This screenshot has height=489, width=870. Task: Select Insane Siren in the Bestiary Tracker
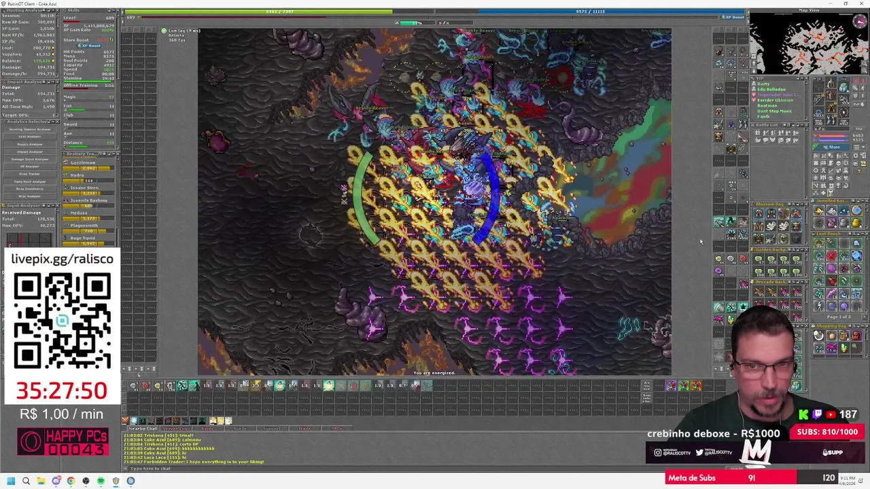90,190
